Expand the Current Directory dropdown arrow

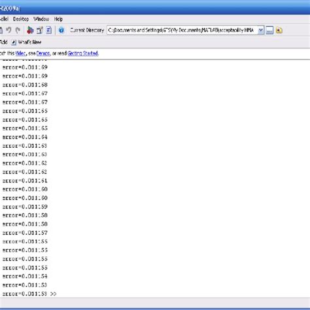point(260,30)
